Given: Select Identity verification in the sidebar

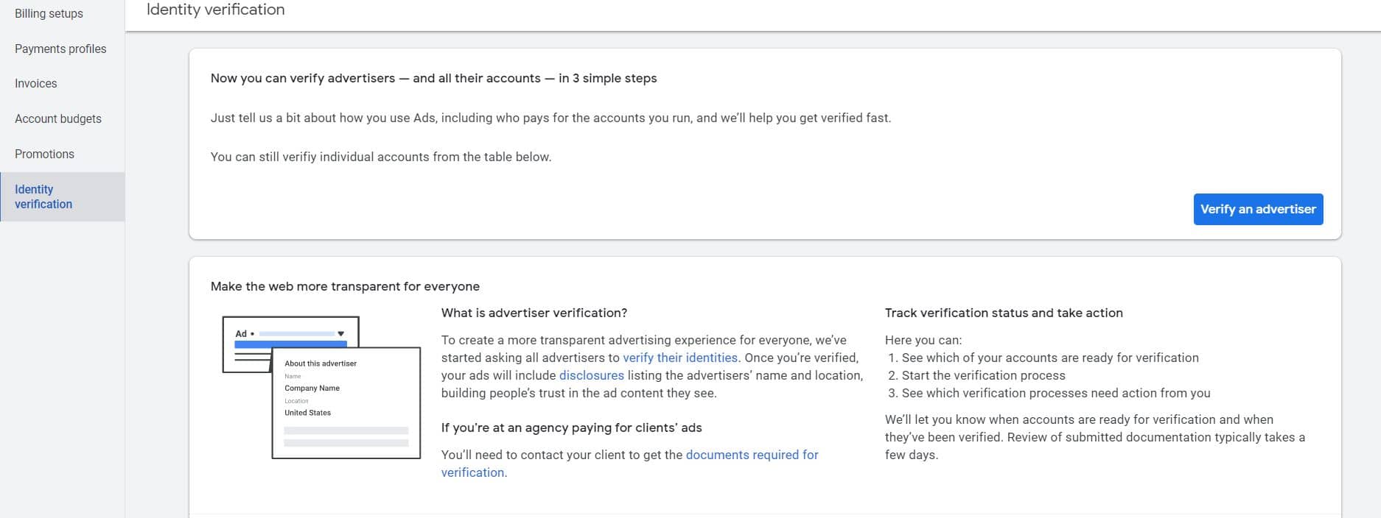Looking at the screenshot, I should pyautogui.click(x=43, y=196).
